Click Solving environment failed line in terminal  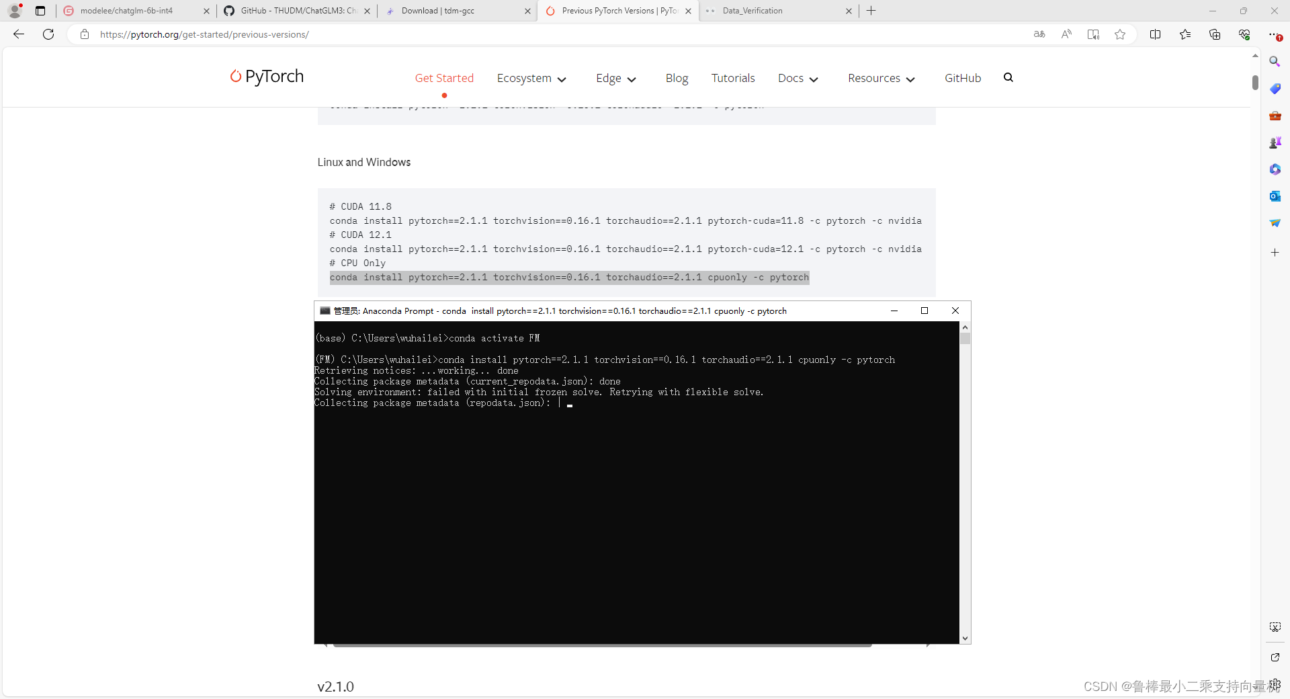(x=539, y=393)
